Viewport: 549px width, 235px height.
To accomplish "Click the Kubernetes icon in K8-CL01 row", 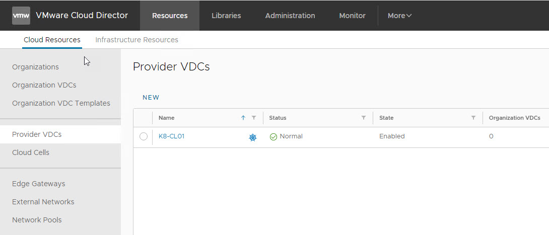I will click(x=253, y=137).
